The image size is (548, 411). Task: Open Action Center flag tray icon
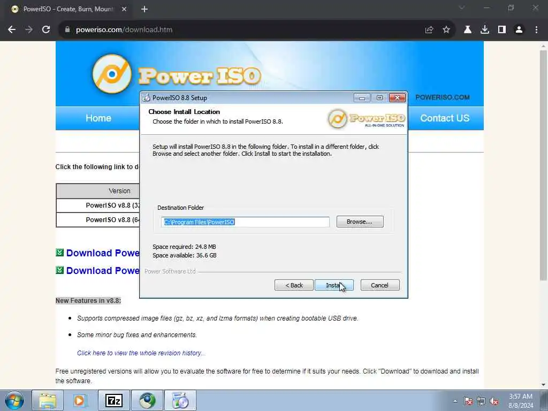coord(468,401)
